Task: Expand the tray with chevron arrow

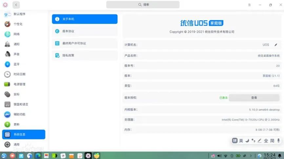Action: [x=251, y=156]
